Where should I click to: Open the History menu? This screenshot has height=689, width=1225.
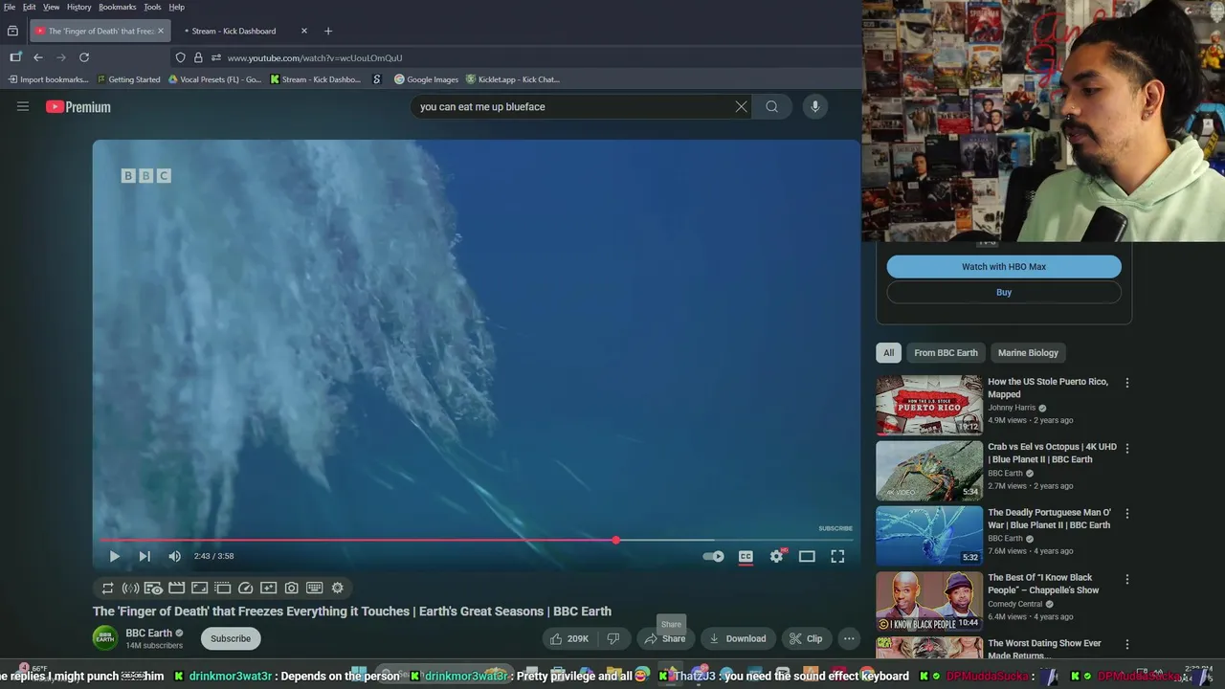point(79,7)
